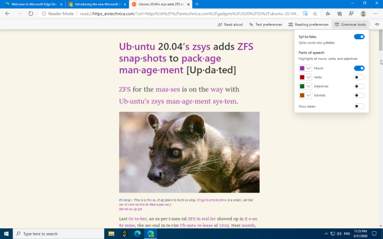Open a new tab with plus icon
The width and height of the screenshot is (383, 239).
[x=197, y=4]
